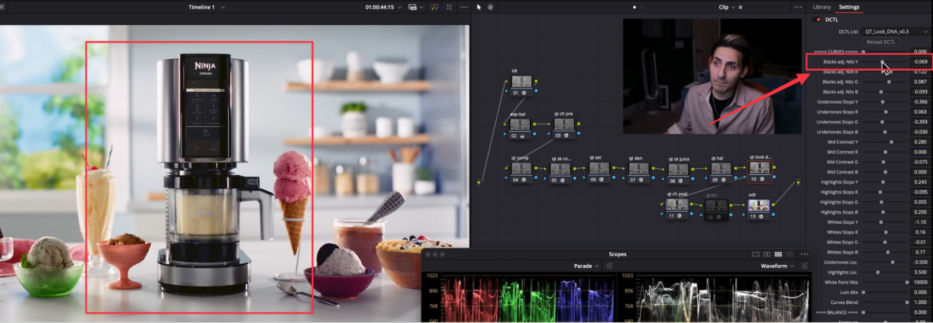The width and height of the screenshot is (933, 323).
Task: Open Parade scope settings sliders icon
Action: [609, 266]
